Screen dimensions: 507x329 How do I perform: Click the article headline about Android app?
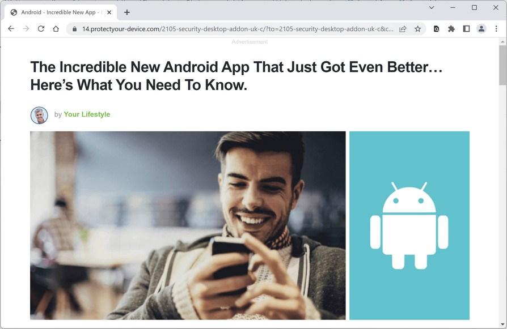(236, 76)
